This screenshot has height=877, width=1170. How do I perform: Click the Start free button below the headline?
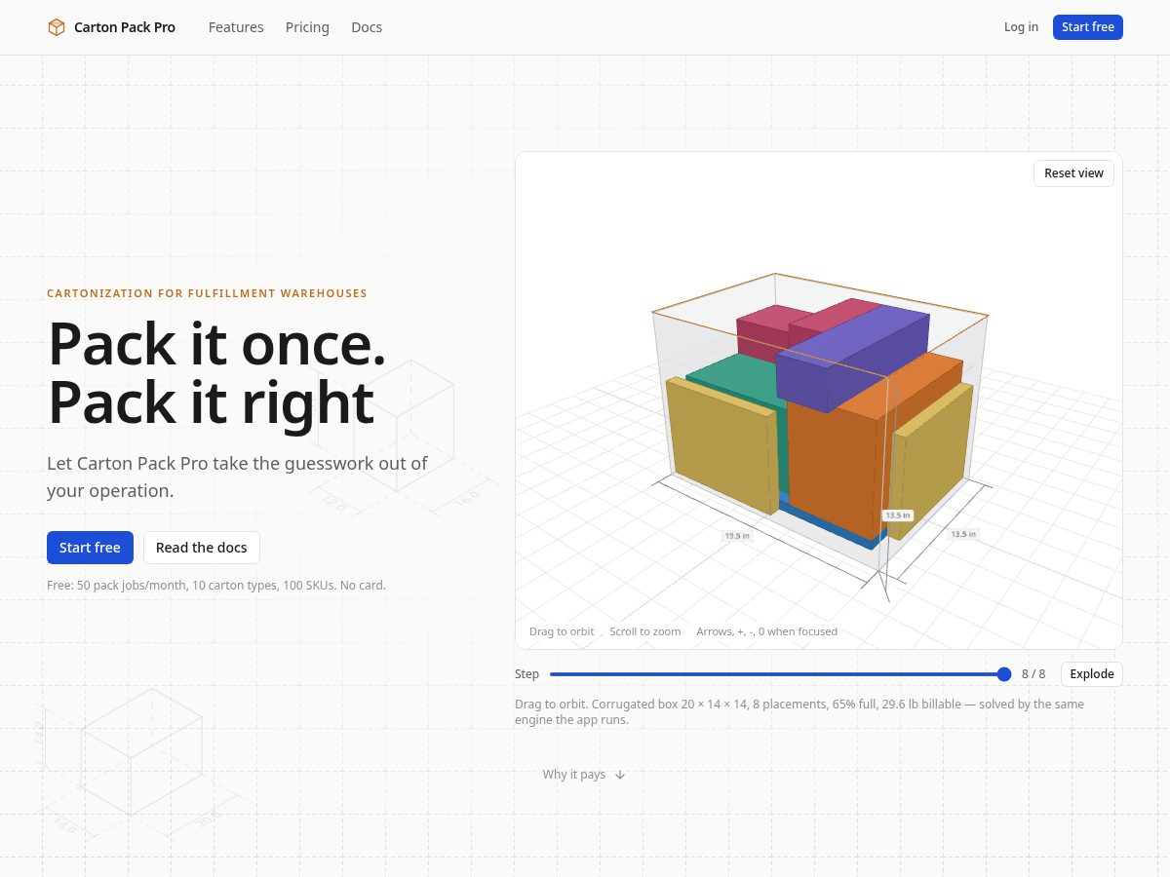point(90,548)
